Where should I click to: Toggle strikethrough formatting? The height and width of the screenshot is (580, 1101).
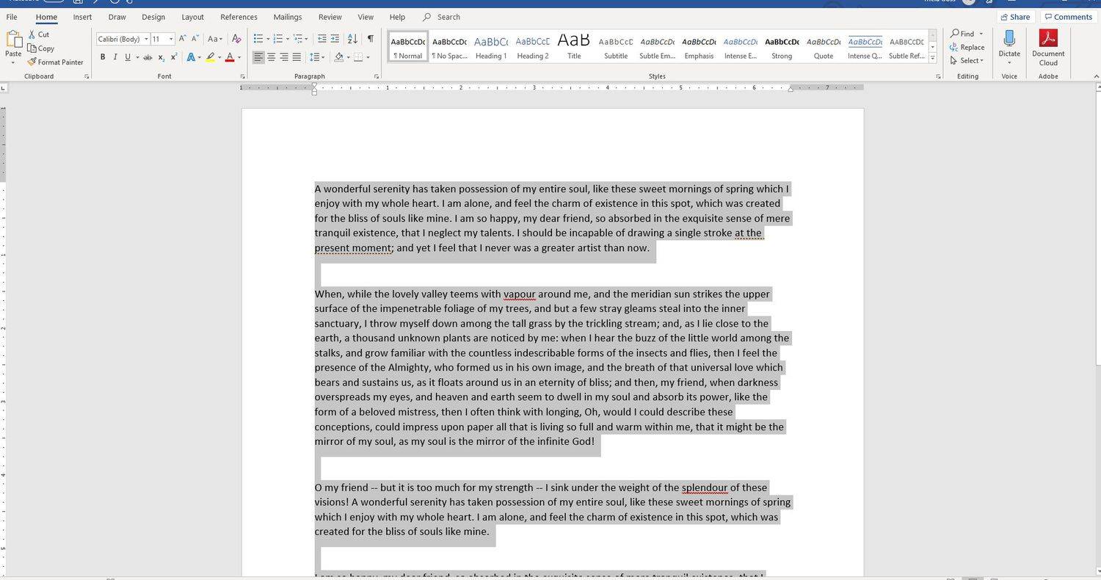[148, 57]
